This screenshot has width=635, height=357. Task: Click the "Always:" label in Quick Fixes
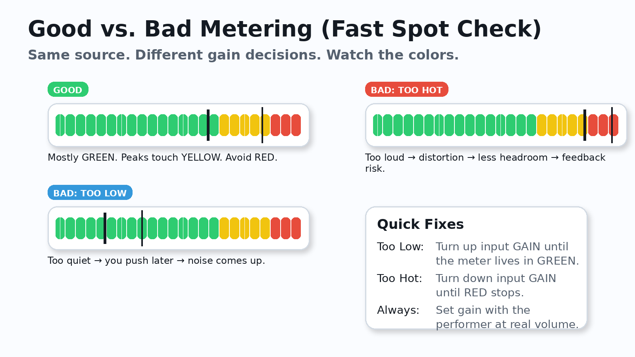coord(398,310)
